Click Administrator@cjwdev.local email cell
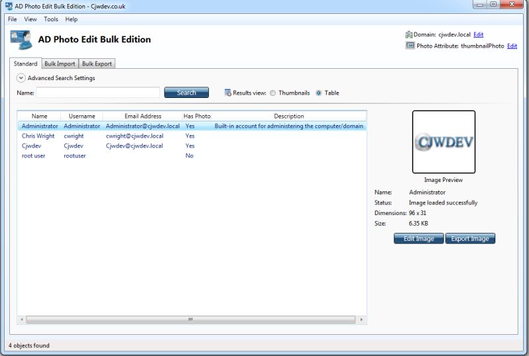This screenshot has width=529, height=356. pyautogui.click(x=143, y=126)
